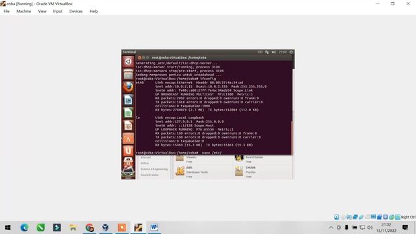Click the Windows network tray icon
This screenshot has height=234, width=416.
click(x=362, y=227)
